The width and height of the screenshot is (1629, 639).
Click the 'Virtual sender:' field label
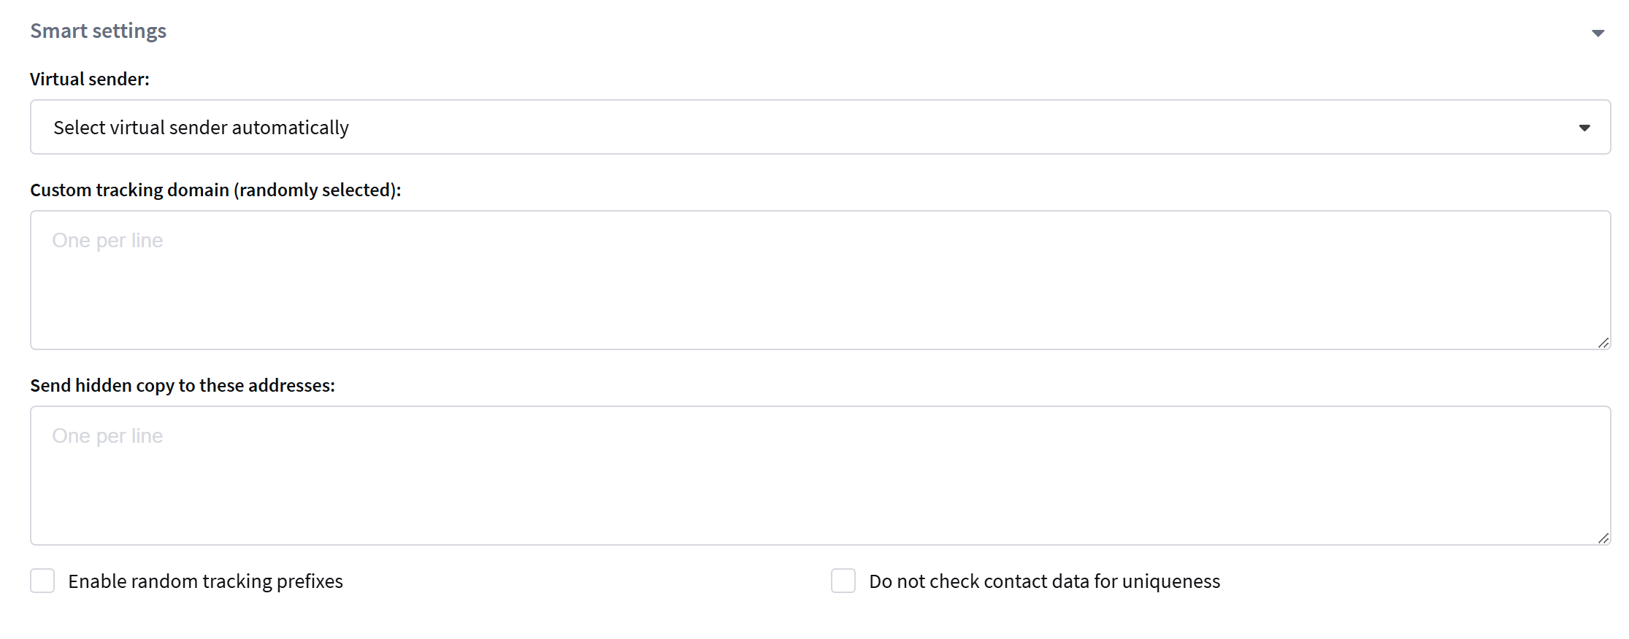click(89, 79)
